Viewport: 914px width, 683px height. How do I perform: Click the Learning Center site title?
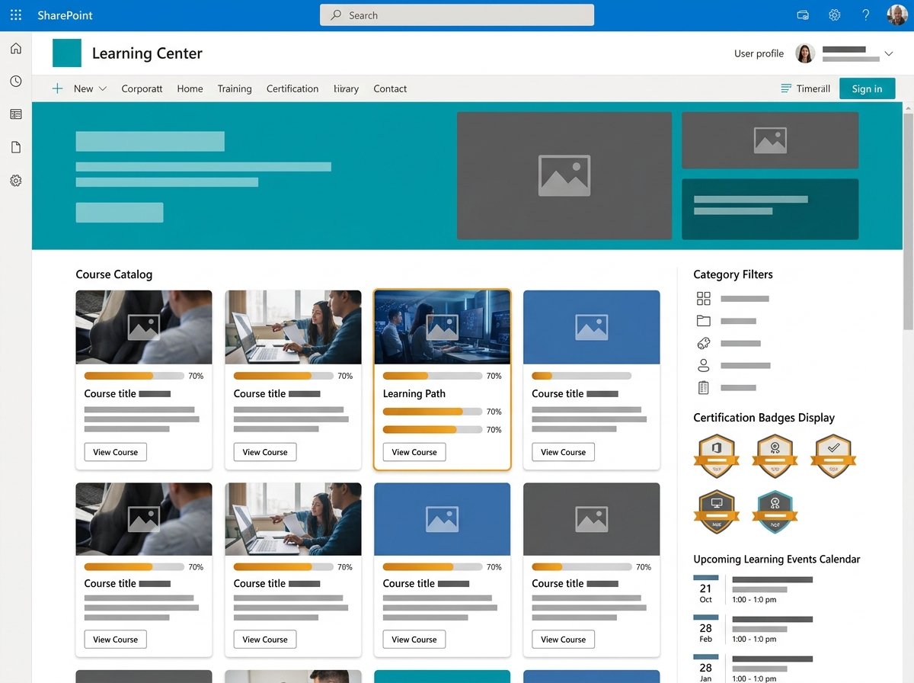pos(147,53)
